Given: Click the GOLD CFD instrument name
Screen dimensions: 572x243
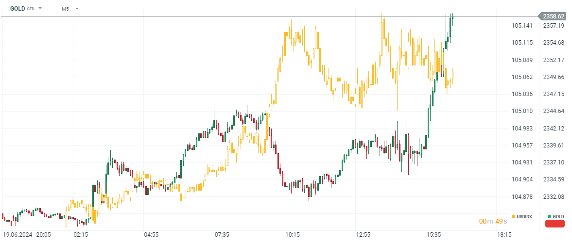Looking at the screenshot, I should point(22,8).
